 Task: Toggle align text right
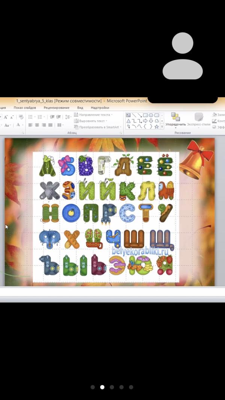pos(44,125)
